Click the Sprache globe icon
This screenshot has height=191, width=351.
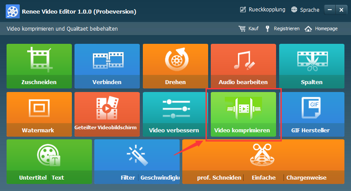pos(294,10)
